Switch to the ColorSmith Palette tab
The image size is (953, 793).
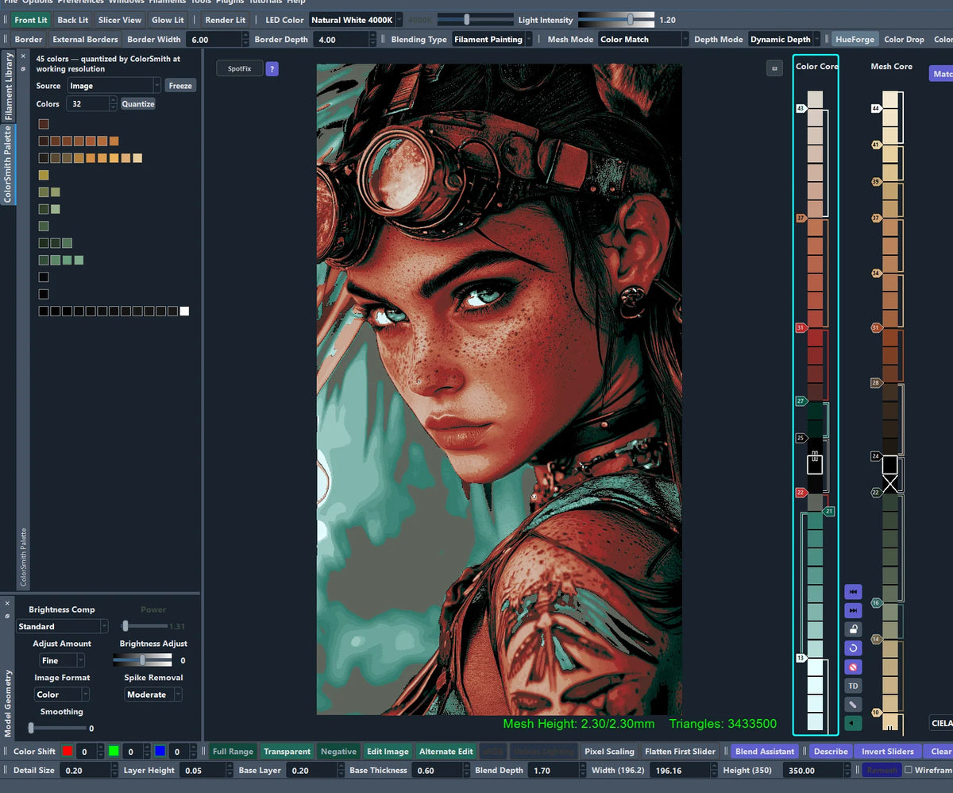9,164
